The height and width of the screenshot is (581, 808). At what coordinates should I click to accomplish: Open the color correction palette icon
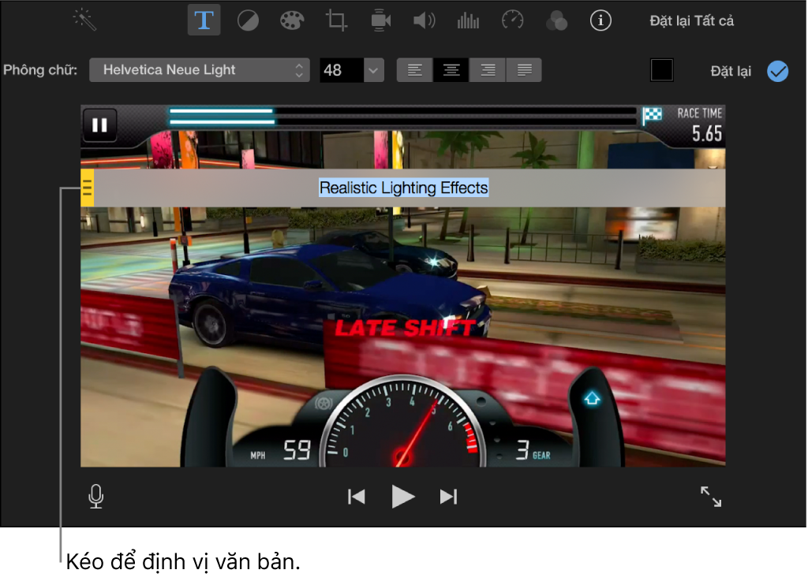(x=292, y=20)
